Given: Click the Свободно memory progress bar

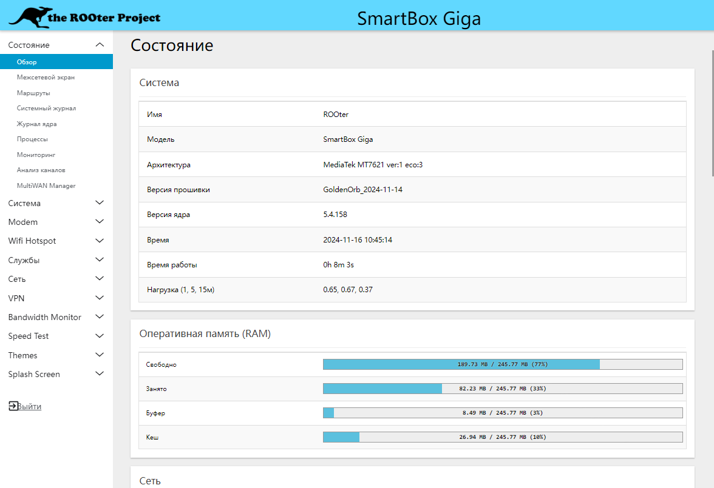Looking at the screenshot, I should click(x=503, y=364).
